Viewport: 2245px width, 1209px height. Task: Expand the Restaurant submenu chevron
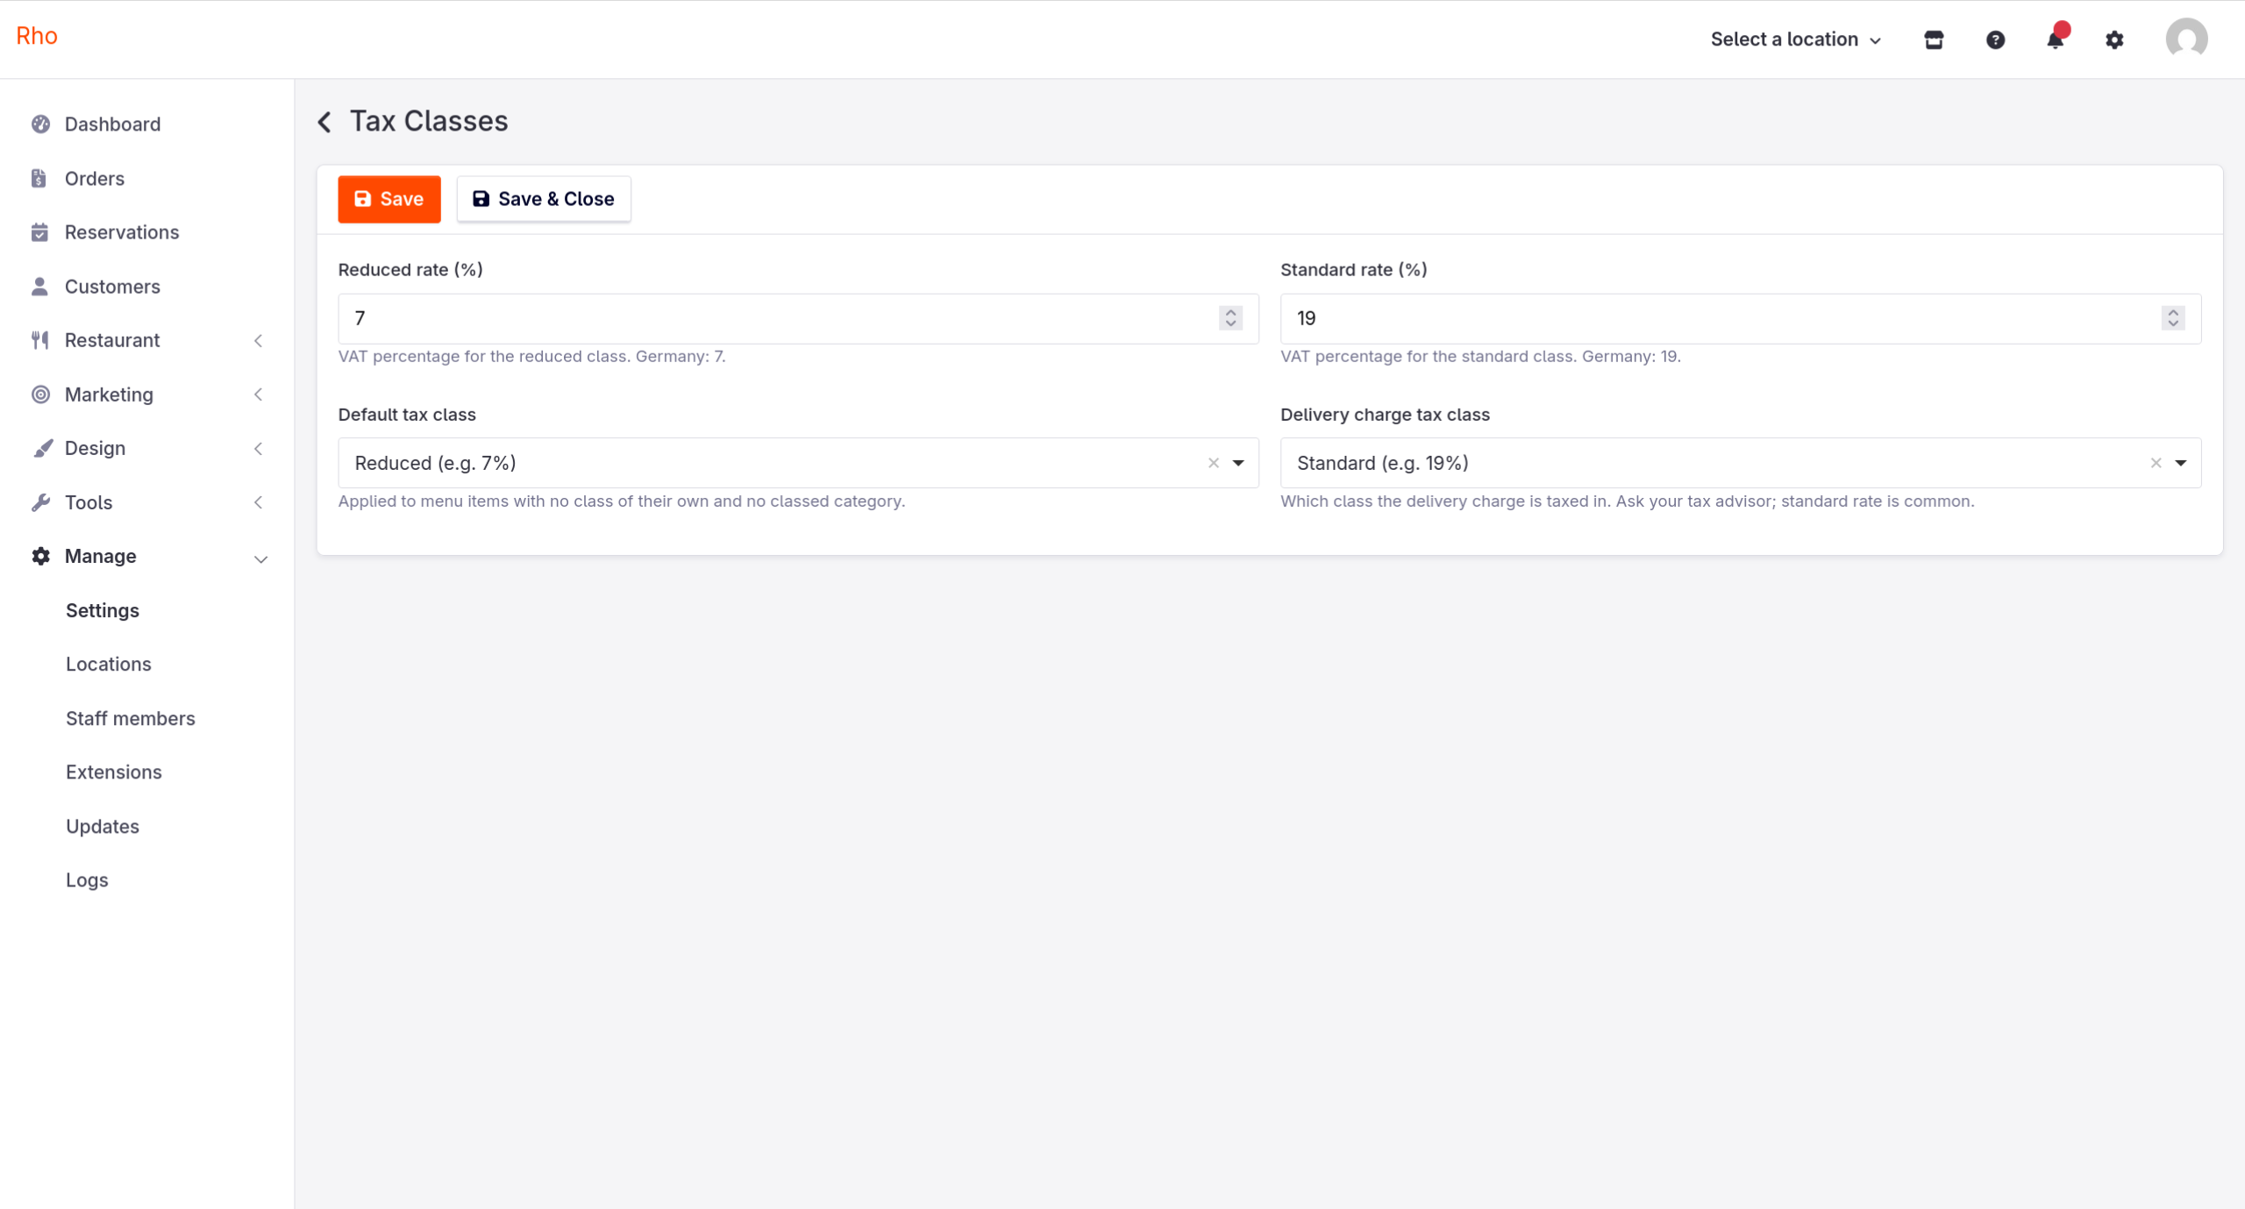point(259,340)
